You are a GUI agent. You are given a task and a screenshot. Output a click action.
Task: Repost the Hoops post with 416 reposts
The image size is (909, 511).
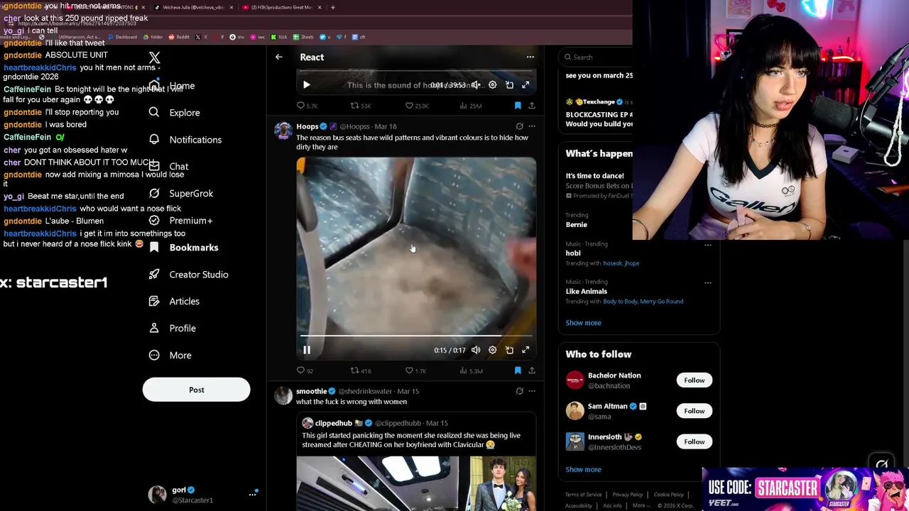coord(361,370)
